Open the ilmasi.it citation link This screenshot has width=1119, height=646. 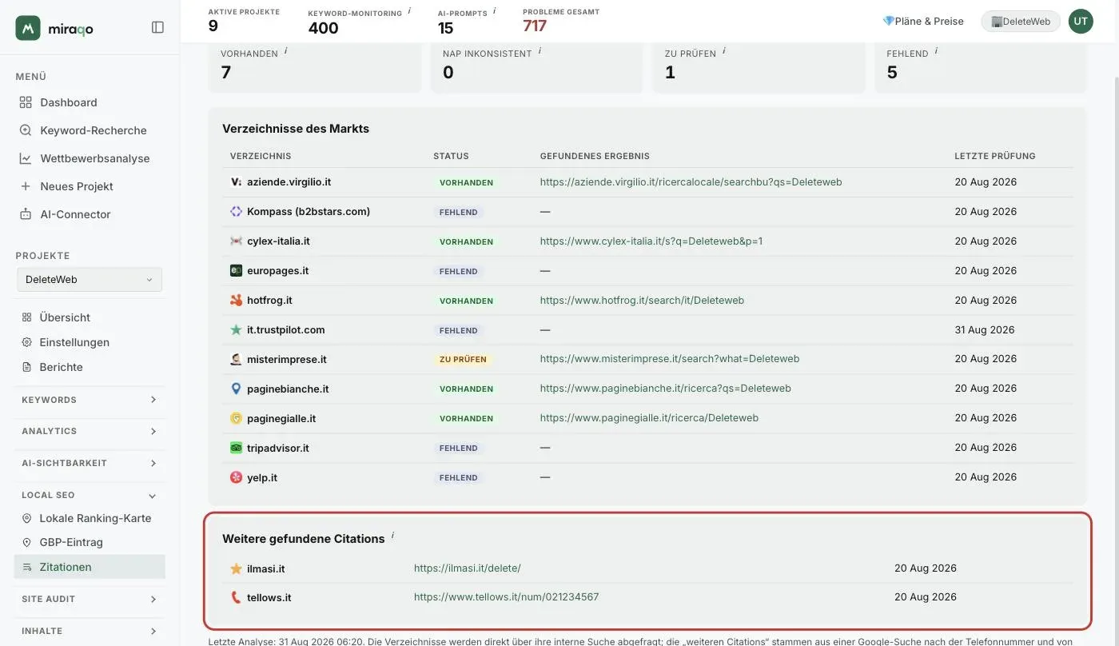click(x=467, y=568)
